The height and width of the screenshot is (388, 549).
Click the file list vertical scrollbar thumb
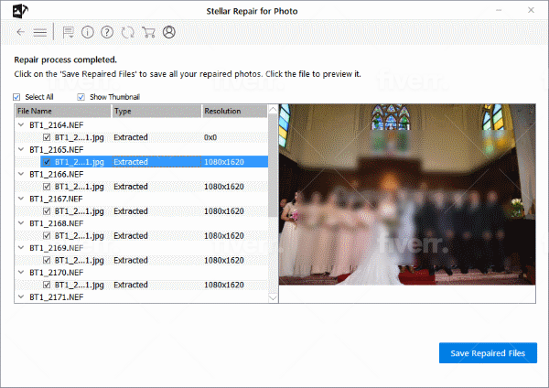(273, 166)
